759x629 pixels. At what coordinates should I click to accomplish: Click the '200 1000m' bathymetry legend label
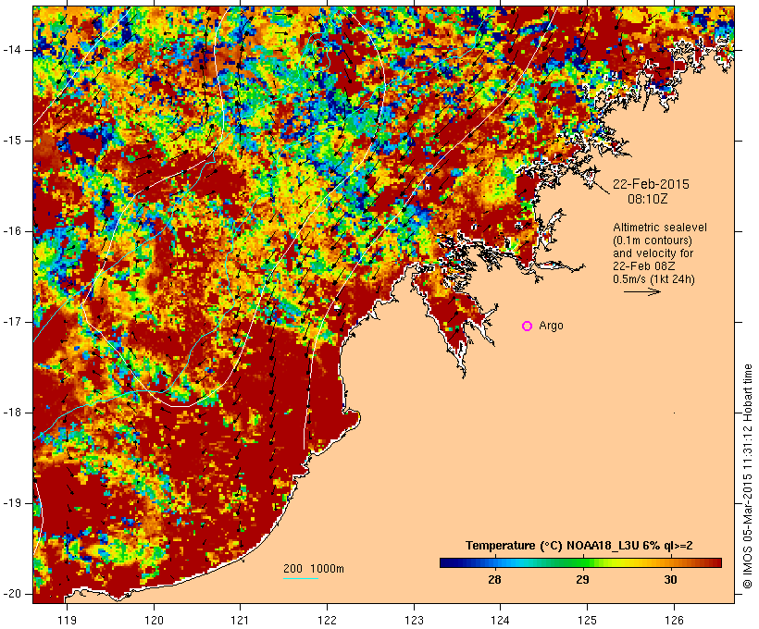click(x=314, y=569)
